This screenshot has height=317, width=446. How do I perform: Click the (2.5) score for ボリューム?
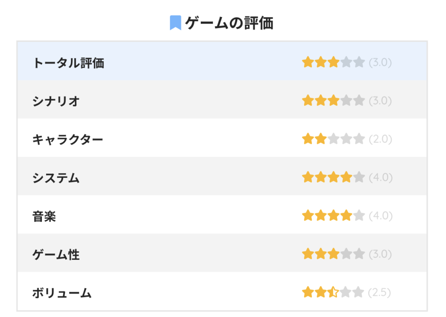click(x=379, y=292)
